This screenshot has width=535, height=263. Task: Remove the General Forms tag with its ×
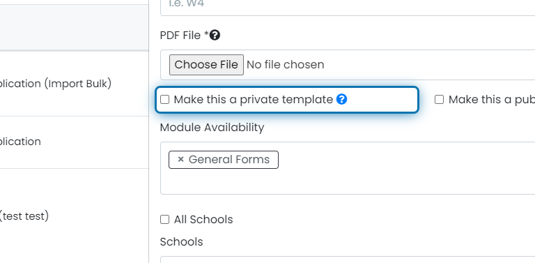pyautogui.click(x=181, y=160)
